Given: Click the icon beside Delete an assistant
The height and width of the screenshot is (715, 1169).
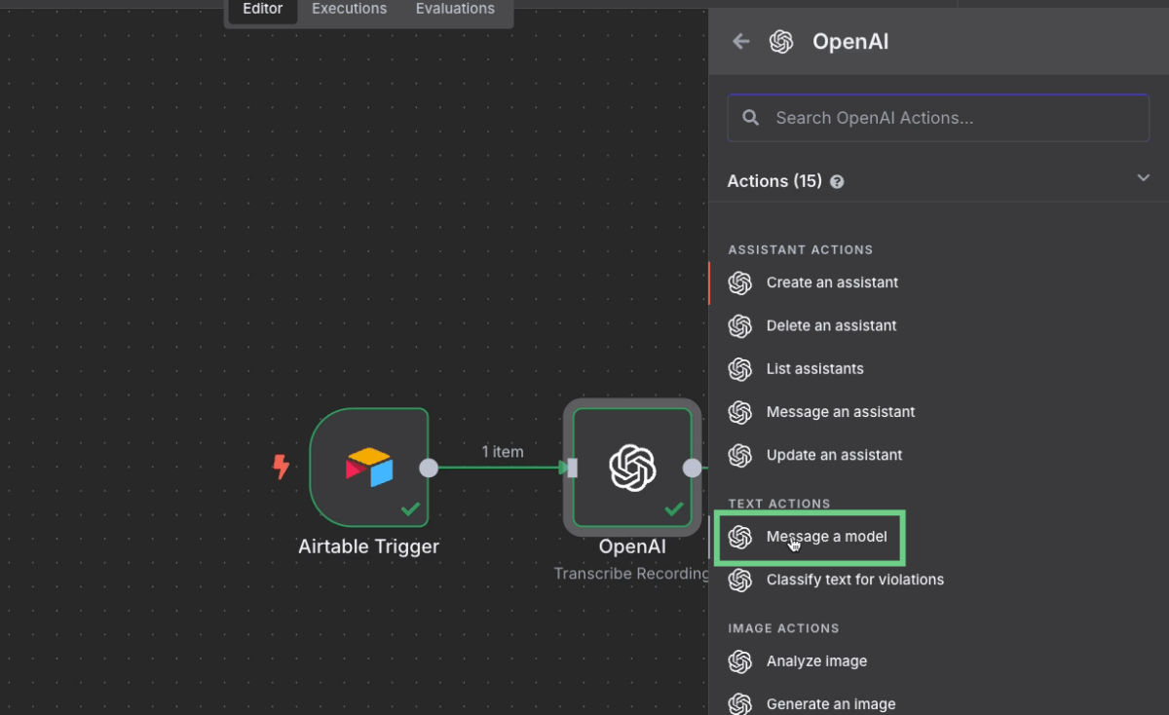Looking at the screenshot, I should click(740, 325).
